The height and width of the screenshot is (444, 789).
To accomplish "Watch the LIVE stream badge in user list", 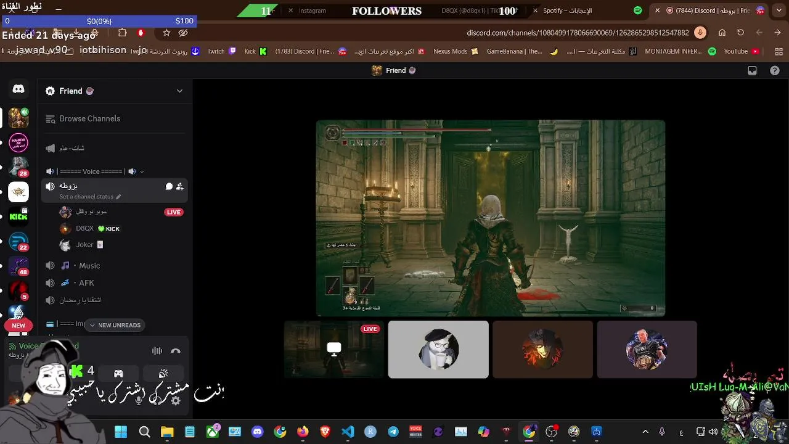I will pyautogui.click(x=174, y=212).
